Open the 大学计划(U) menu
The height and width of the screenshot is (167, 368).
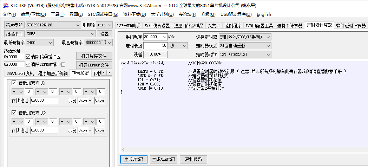click(162, 14)
